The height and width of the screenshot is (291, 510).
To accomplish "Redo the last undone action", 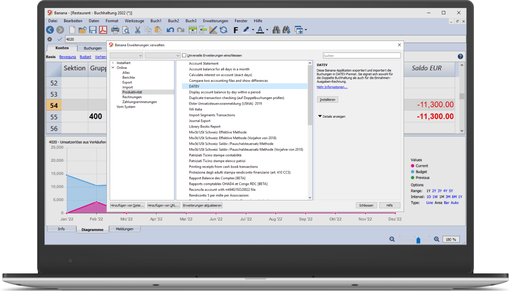I will pyautogui.click(x=180, y=30).
